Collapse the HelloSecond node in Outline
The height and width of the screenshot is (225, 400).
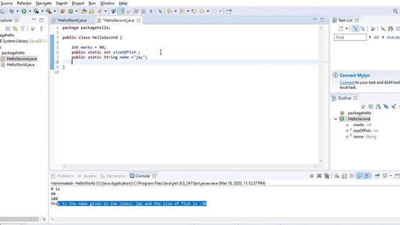pos(336,119)
